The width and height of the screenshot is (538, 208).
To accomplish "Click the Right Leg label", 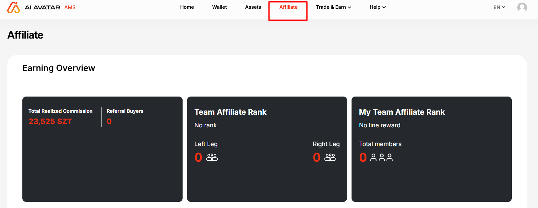I will tap(326, 144).
